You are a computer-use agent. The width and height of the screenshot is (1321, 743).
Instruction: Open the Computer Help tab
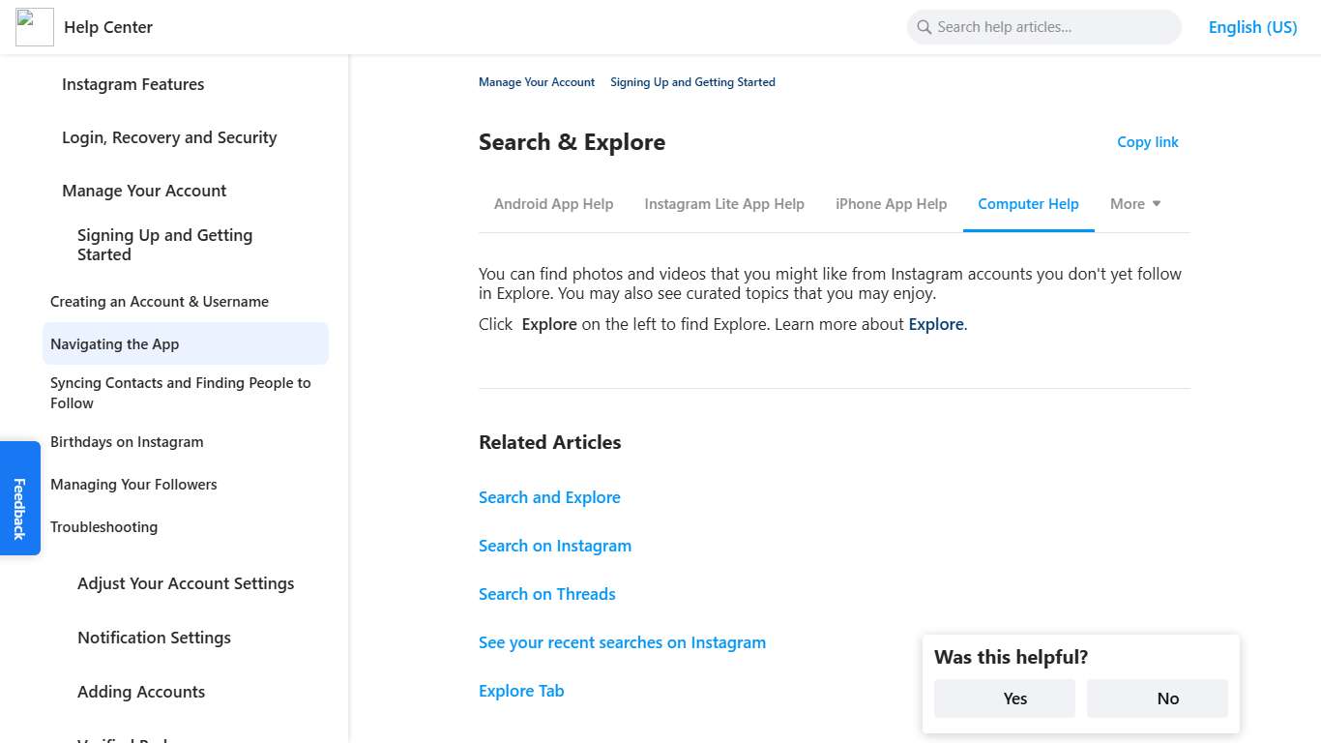[1028, 204]
